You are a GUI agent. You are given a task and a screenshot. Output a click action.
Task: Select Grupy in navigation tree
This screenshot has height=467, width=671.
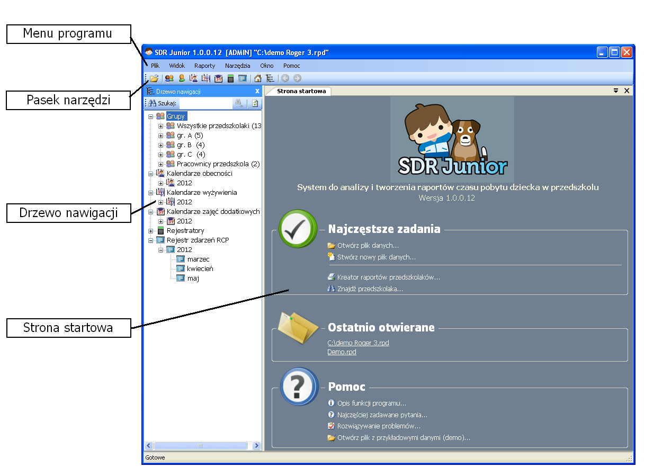click(x=176, y=116)
